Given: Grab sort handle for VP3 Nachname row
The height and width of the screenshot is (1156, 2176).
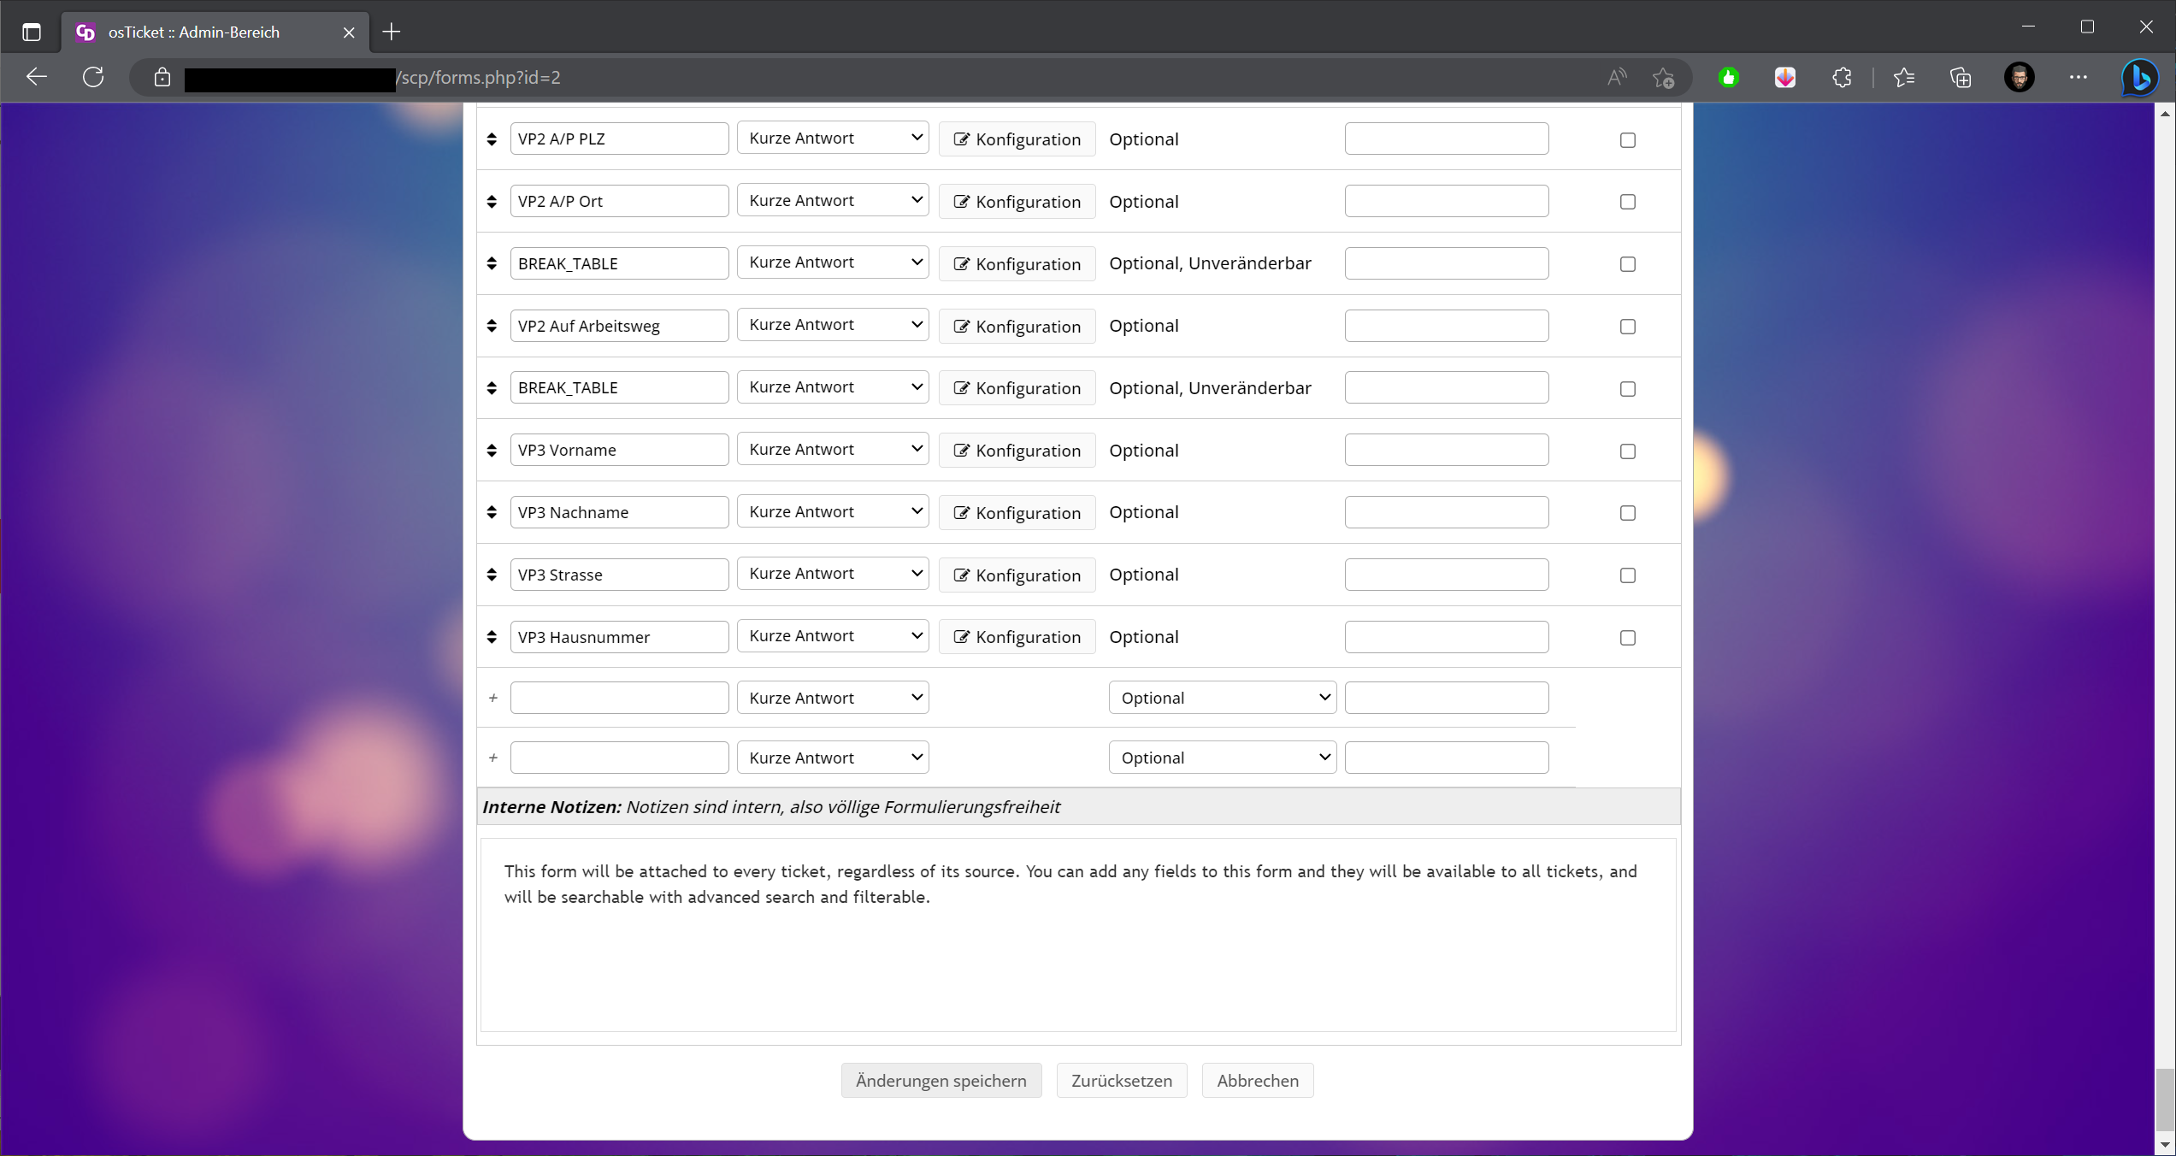Looking at the screenshot, I should pyautogui.click(x=492, y=512).
